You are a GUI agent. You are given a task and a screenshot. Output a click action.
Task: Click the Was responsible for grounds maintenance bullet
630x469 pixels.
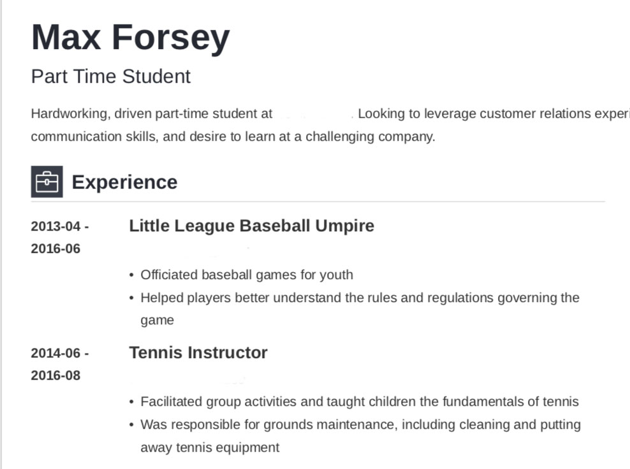click(x=360, y=424)
